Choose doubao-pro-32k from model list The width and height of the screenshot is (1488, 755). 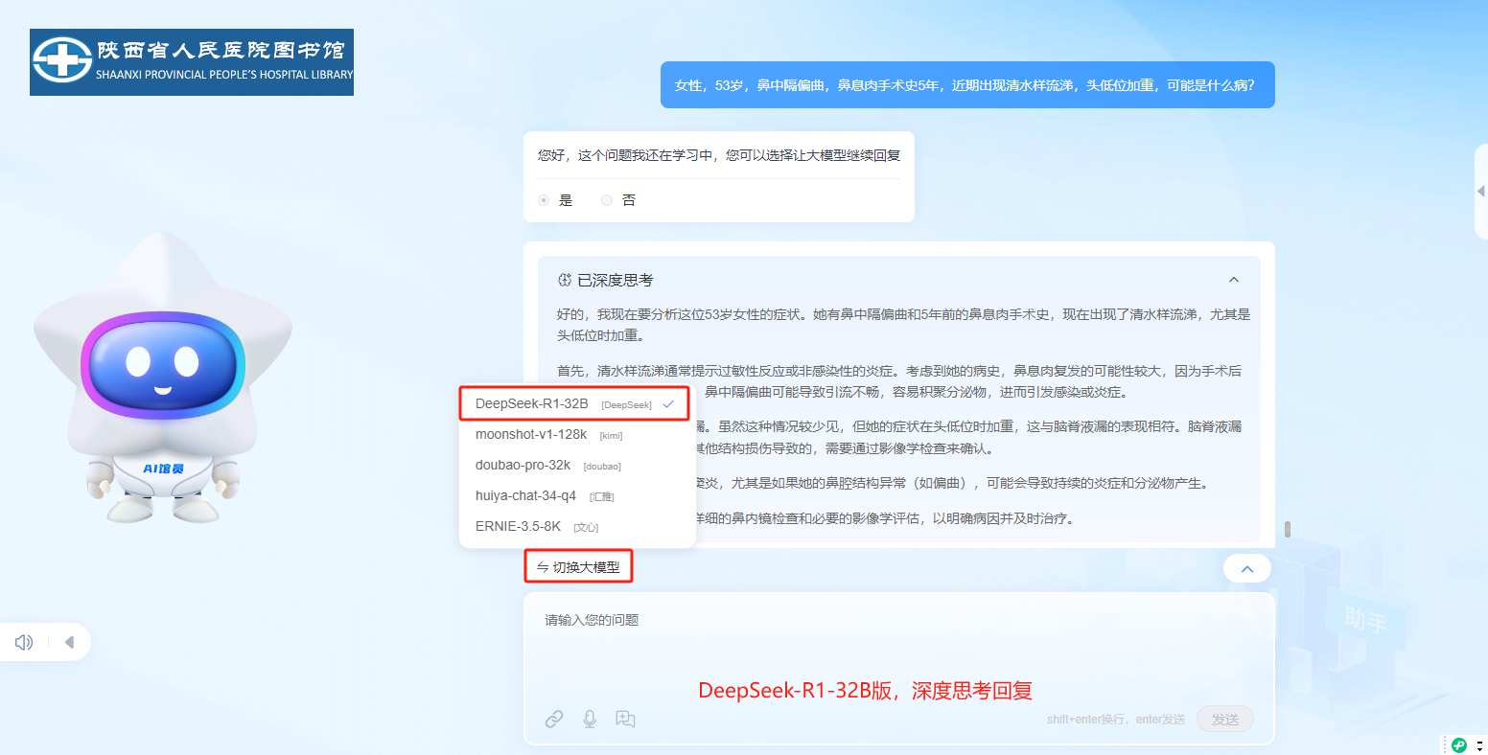pyautogui.click(x=523, y=465)
